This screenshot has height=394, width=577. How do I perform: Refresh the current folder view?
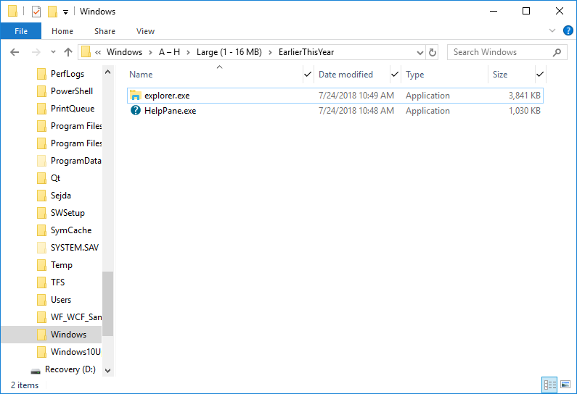point(433,52)
